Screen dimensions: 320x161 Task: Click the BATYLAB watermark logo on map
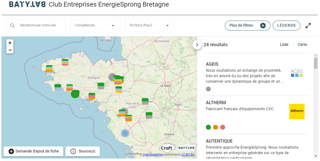[x=186, y=148]
